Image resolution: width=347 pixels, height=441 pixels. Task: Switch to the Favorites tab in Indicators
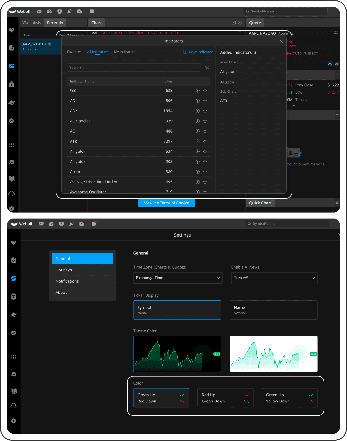[74, 52]
